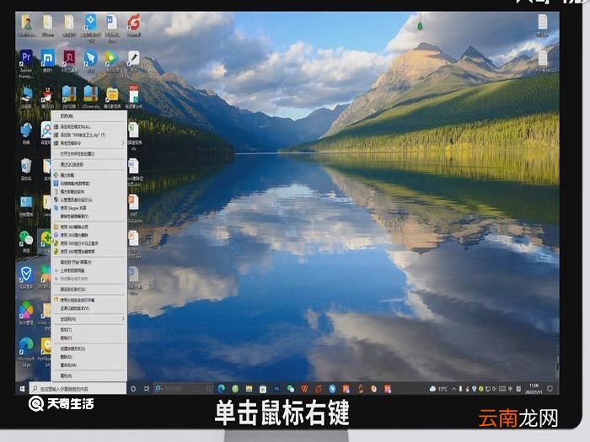Choose 使用 Skype 共享 menu entry
Viewport: 590px width, 442px height.
[x=89, y=208]
